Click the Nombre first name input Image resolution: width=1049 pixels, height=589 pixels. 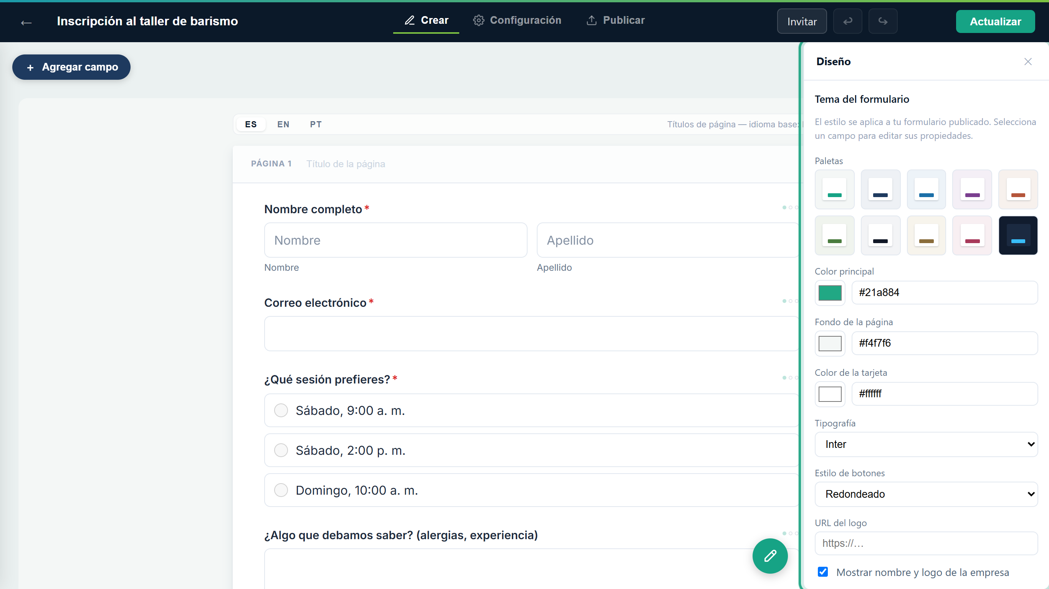pyautogui.click(x=395, y=240)
